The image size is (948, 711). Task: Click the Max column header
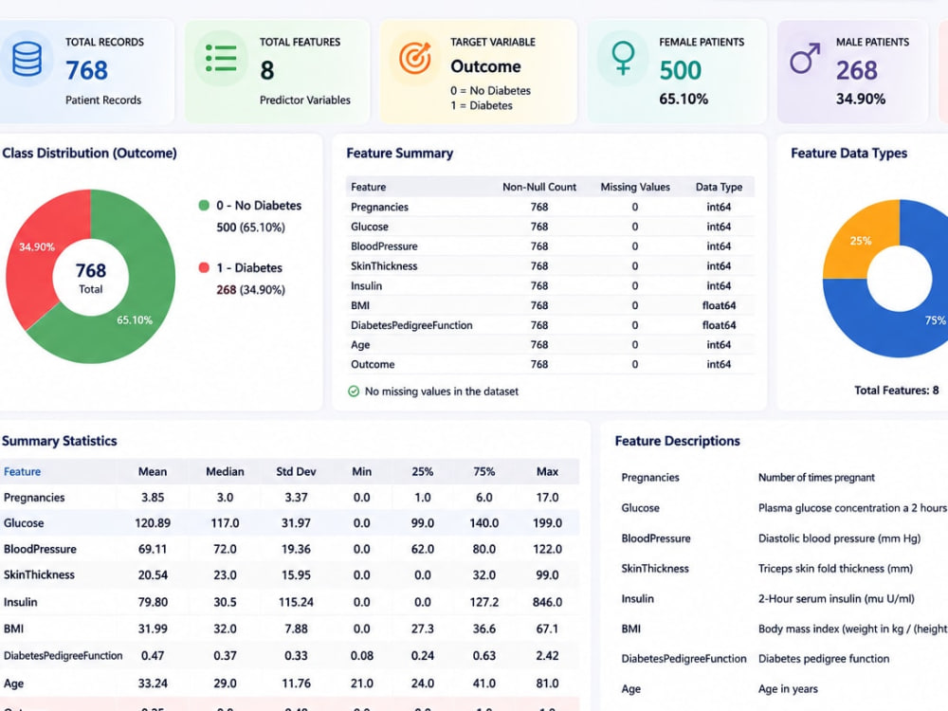coord(547,471)
